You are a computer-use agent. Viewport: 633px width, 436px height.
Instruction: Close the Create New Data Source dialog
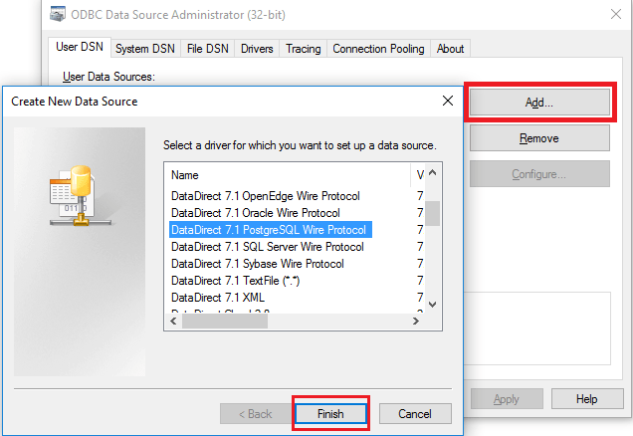(448, 101)
